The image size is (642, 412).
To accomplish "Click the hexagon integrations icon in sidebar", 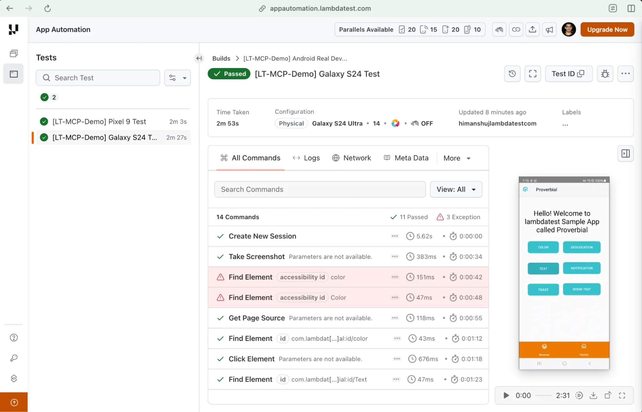I will 14,379.
